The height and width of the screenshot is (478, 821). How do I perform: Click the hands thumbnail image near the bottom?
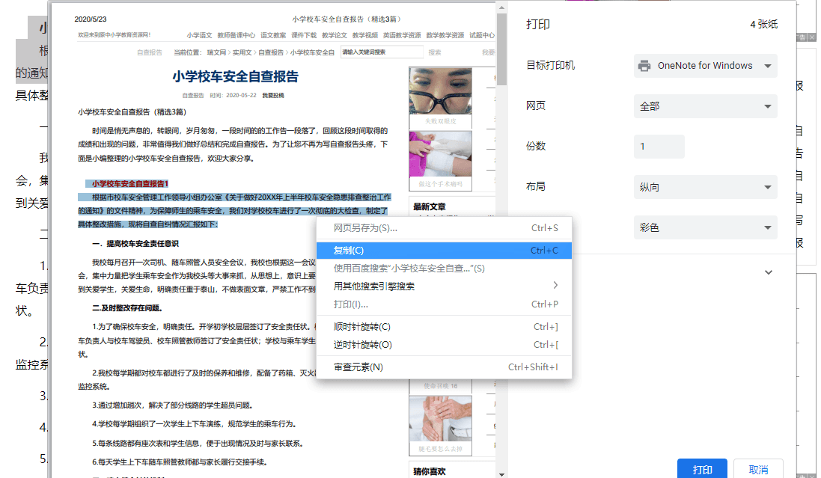440,418
